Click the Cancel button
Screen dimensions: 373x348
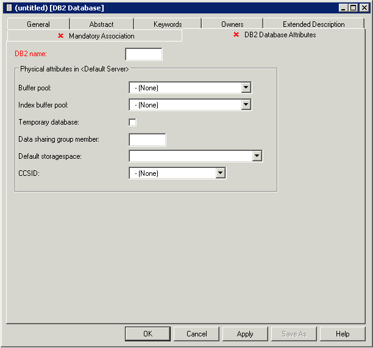pos(196,334)
